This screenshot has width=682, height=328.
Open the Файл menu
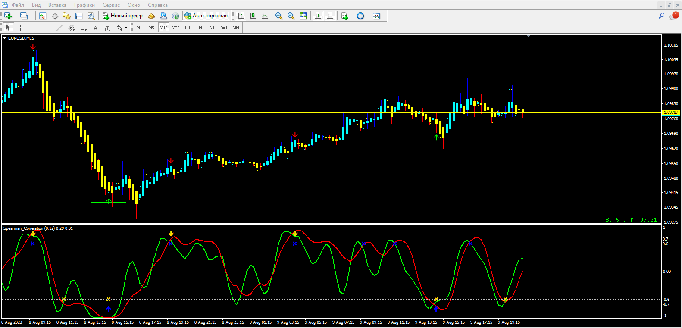[x=18, y=5]
